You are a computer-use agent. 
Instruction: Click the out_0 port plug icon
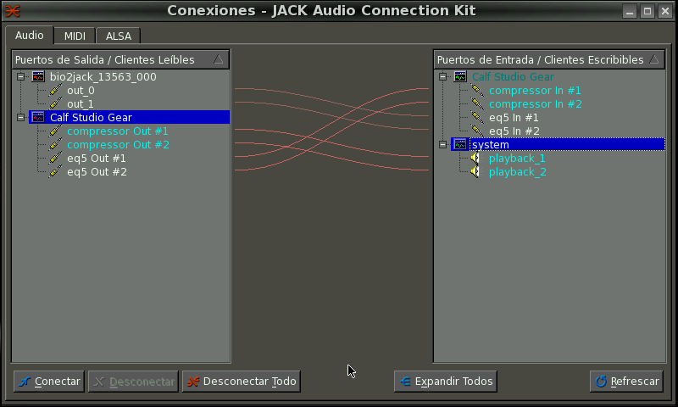(55, 91)
